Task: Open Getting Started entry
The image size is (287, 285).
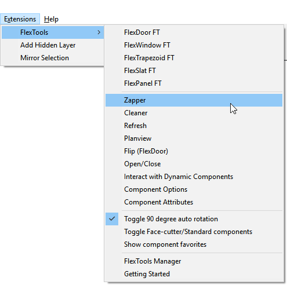Action: pyautogui.click(x=194, y=274)
